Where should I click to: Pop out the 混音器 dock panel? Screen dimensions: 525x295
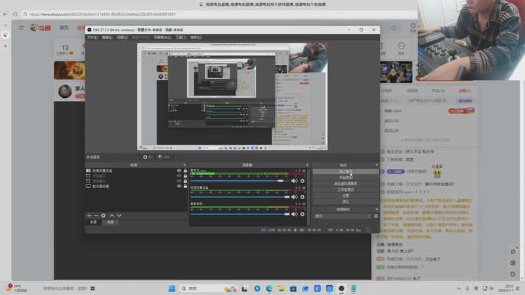(307, 165)
